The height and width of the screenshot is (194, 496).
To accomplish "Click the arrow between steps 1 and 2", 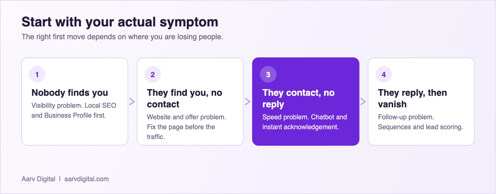I will 132,102.
